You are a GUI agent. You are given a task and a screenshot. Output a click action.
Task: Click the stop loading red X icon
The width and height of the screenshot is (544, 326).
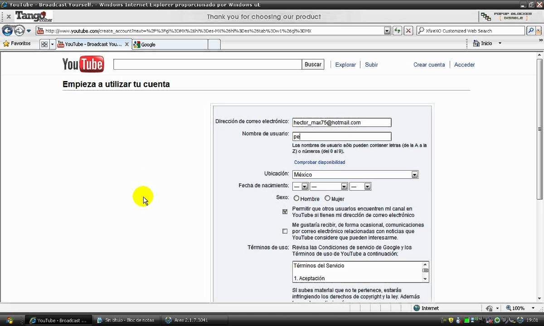[x=408, y=31]
